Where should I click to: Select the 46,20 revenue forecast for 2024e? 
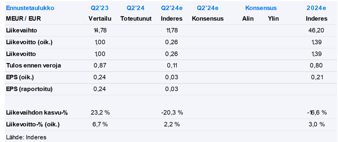pyautogui.click(x=317, y=30)
